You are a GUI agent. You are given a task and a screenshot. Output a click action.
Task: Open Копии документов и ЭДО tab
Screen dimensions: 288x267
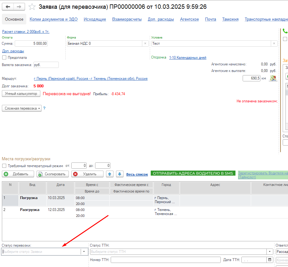54,19
